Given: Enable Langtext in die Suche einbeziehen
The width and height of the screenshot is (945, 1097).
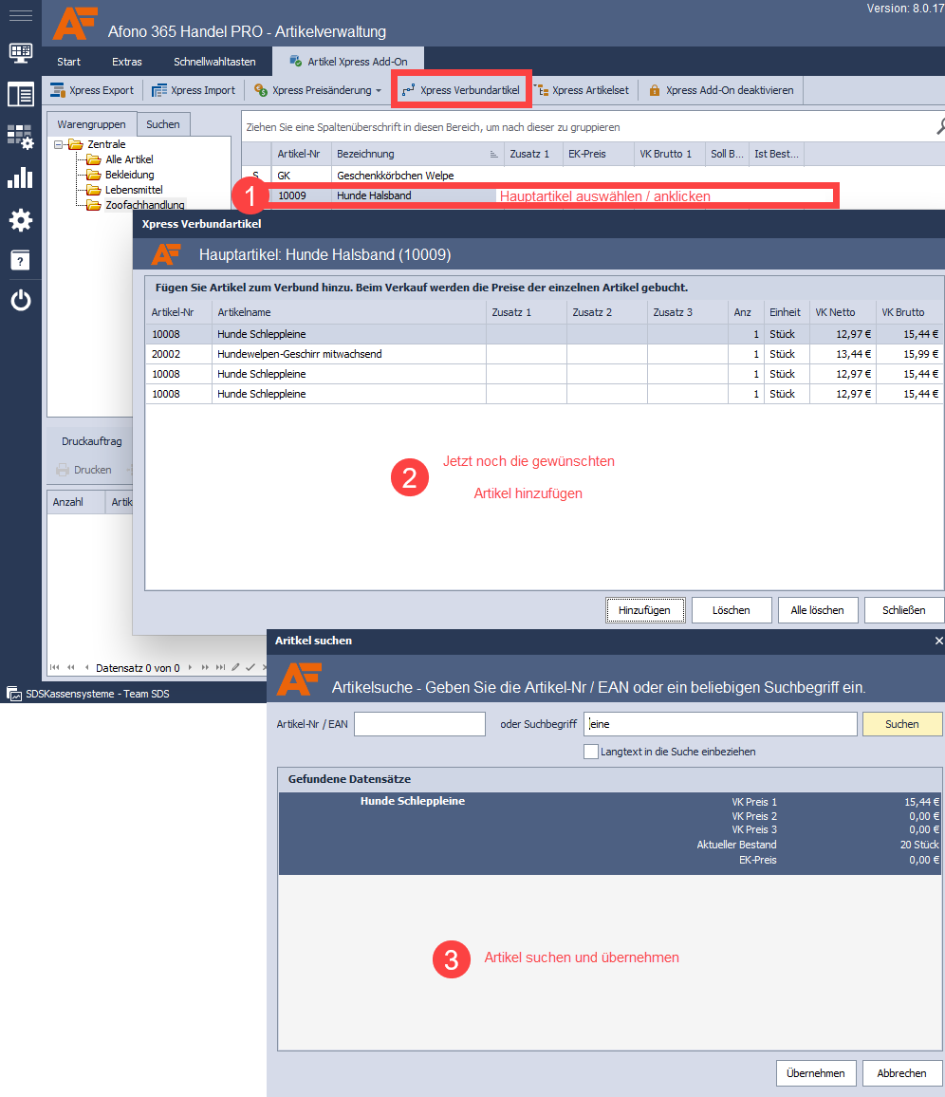Looking at the screenshot, I should tap(591, 753).
